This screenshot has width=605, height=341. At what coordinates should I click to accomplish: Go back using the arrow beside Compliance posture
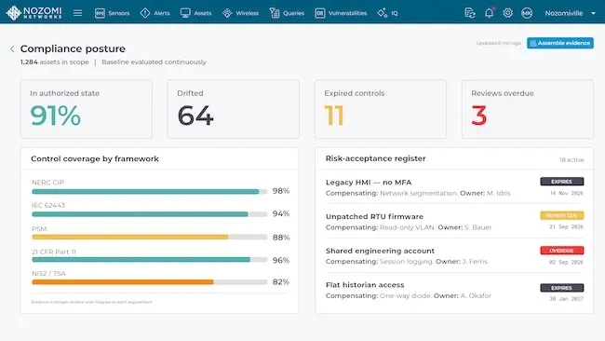pos(12,48)
